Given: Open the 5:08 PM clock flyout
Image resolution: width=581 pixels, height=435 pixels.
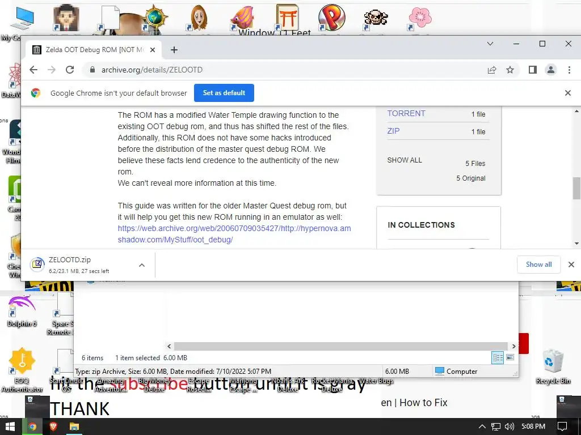Looking at the screenshot, I should click(533, 427).
